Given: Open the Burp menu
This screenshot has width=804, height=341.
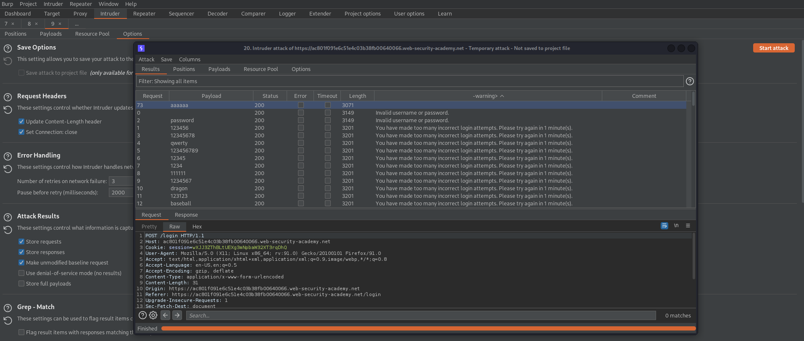Looking at the screenshot, I should click(x=8, y=4).
